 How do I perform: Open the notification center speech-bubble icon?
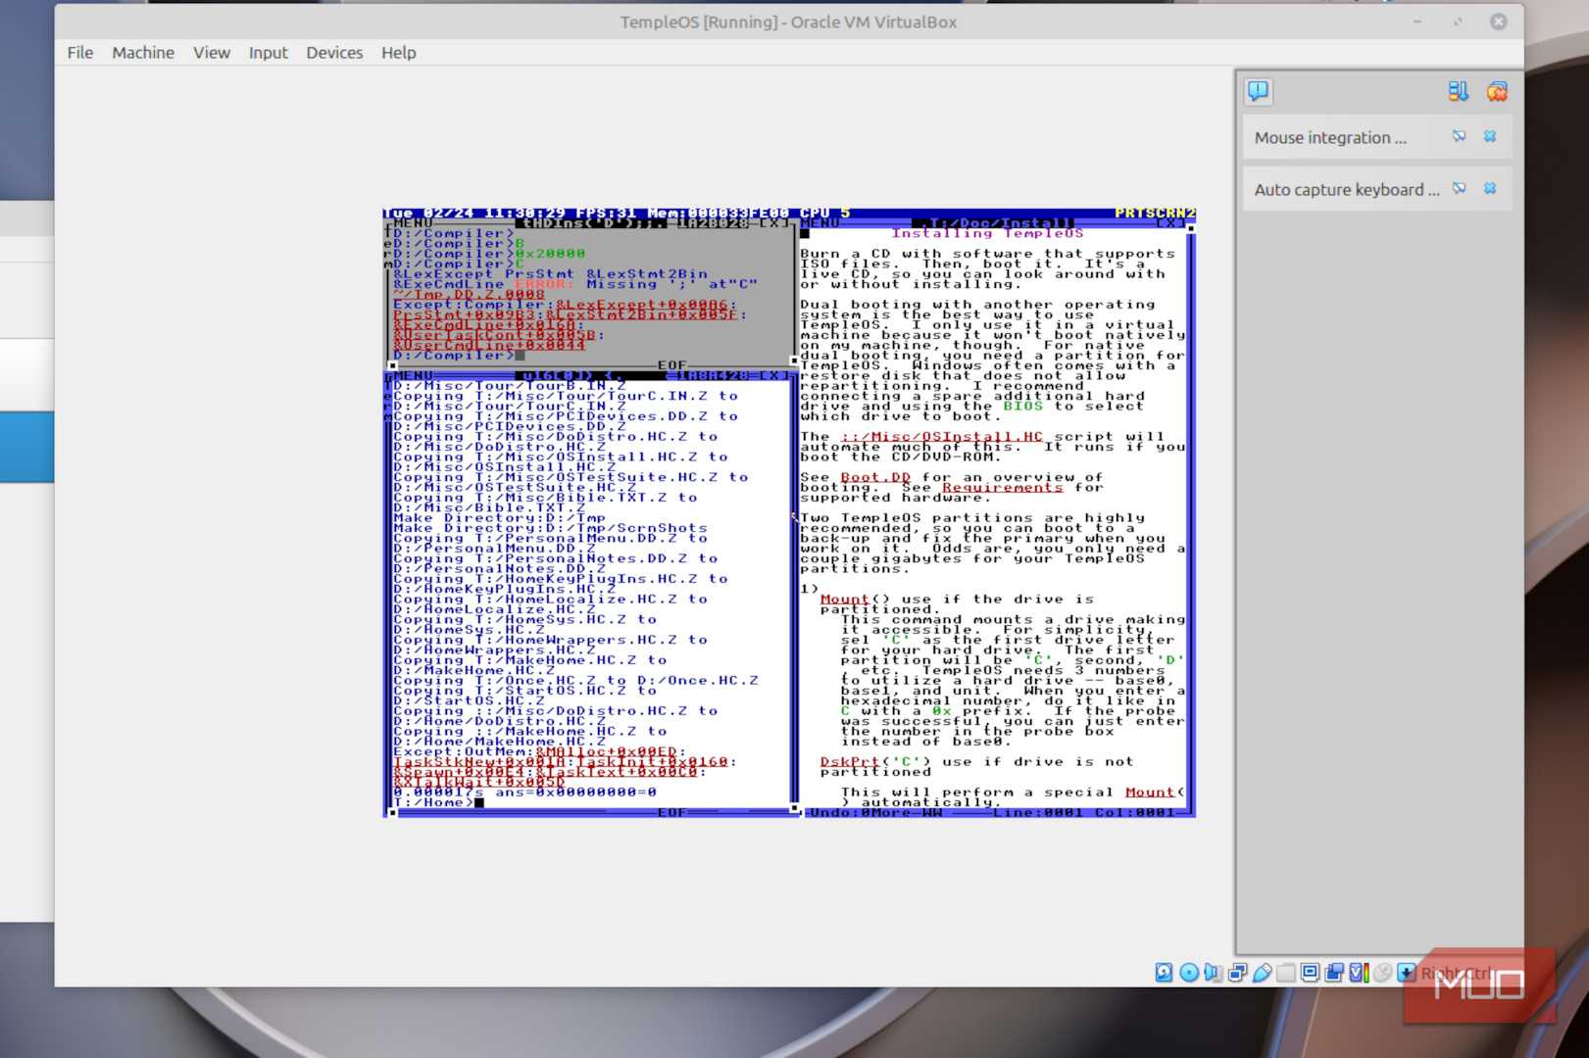pos(1258,91)
